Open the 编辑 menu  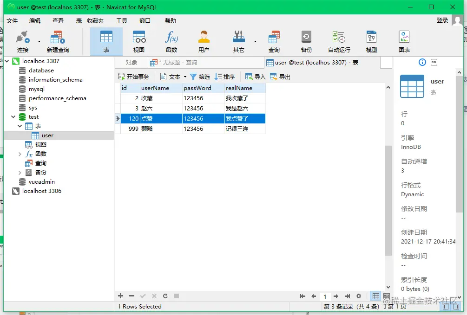[35, 20]
